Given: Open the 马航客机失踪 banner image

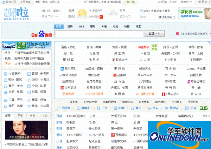Looking at the screenshot, I should pos(26,46).
